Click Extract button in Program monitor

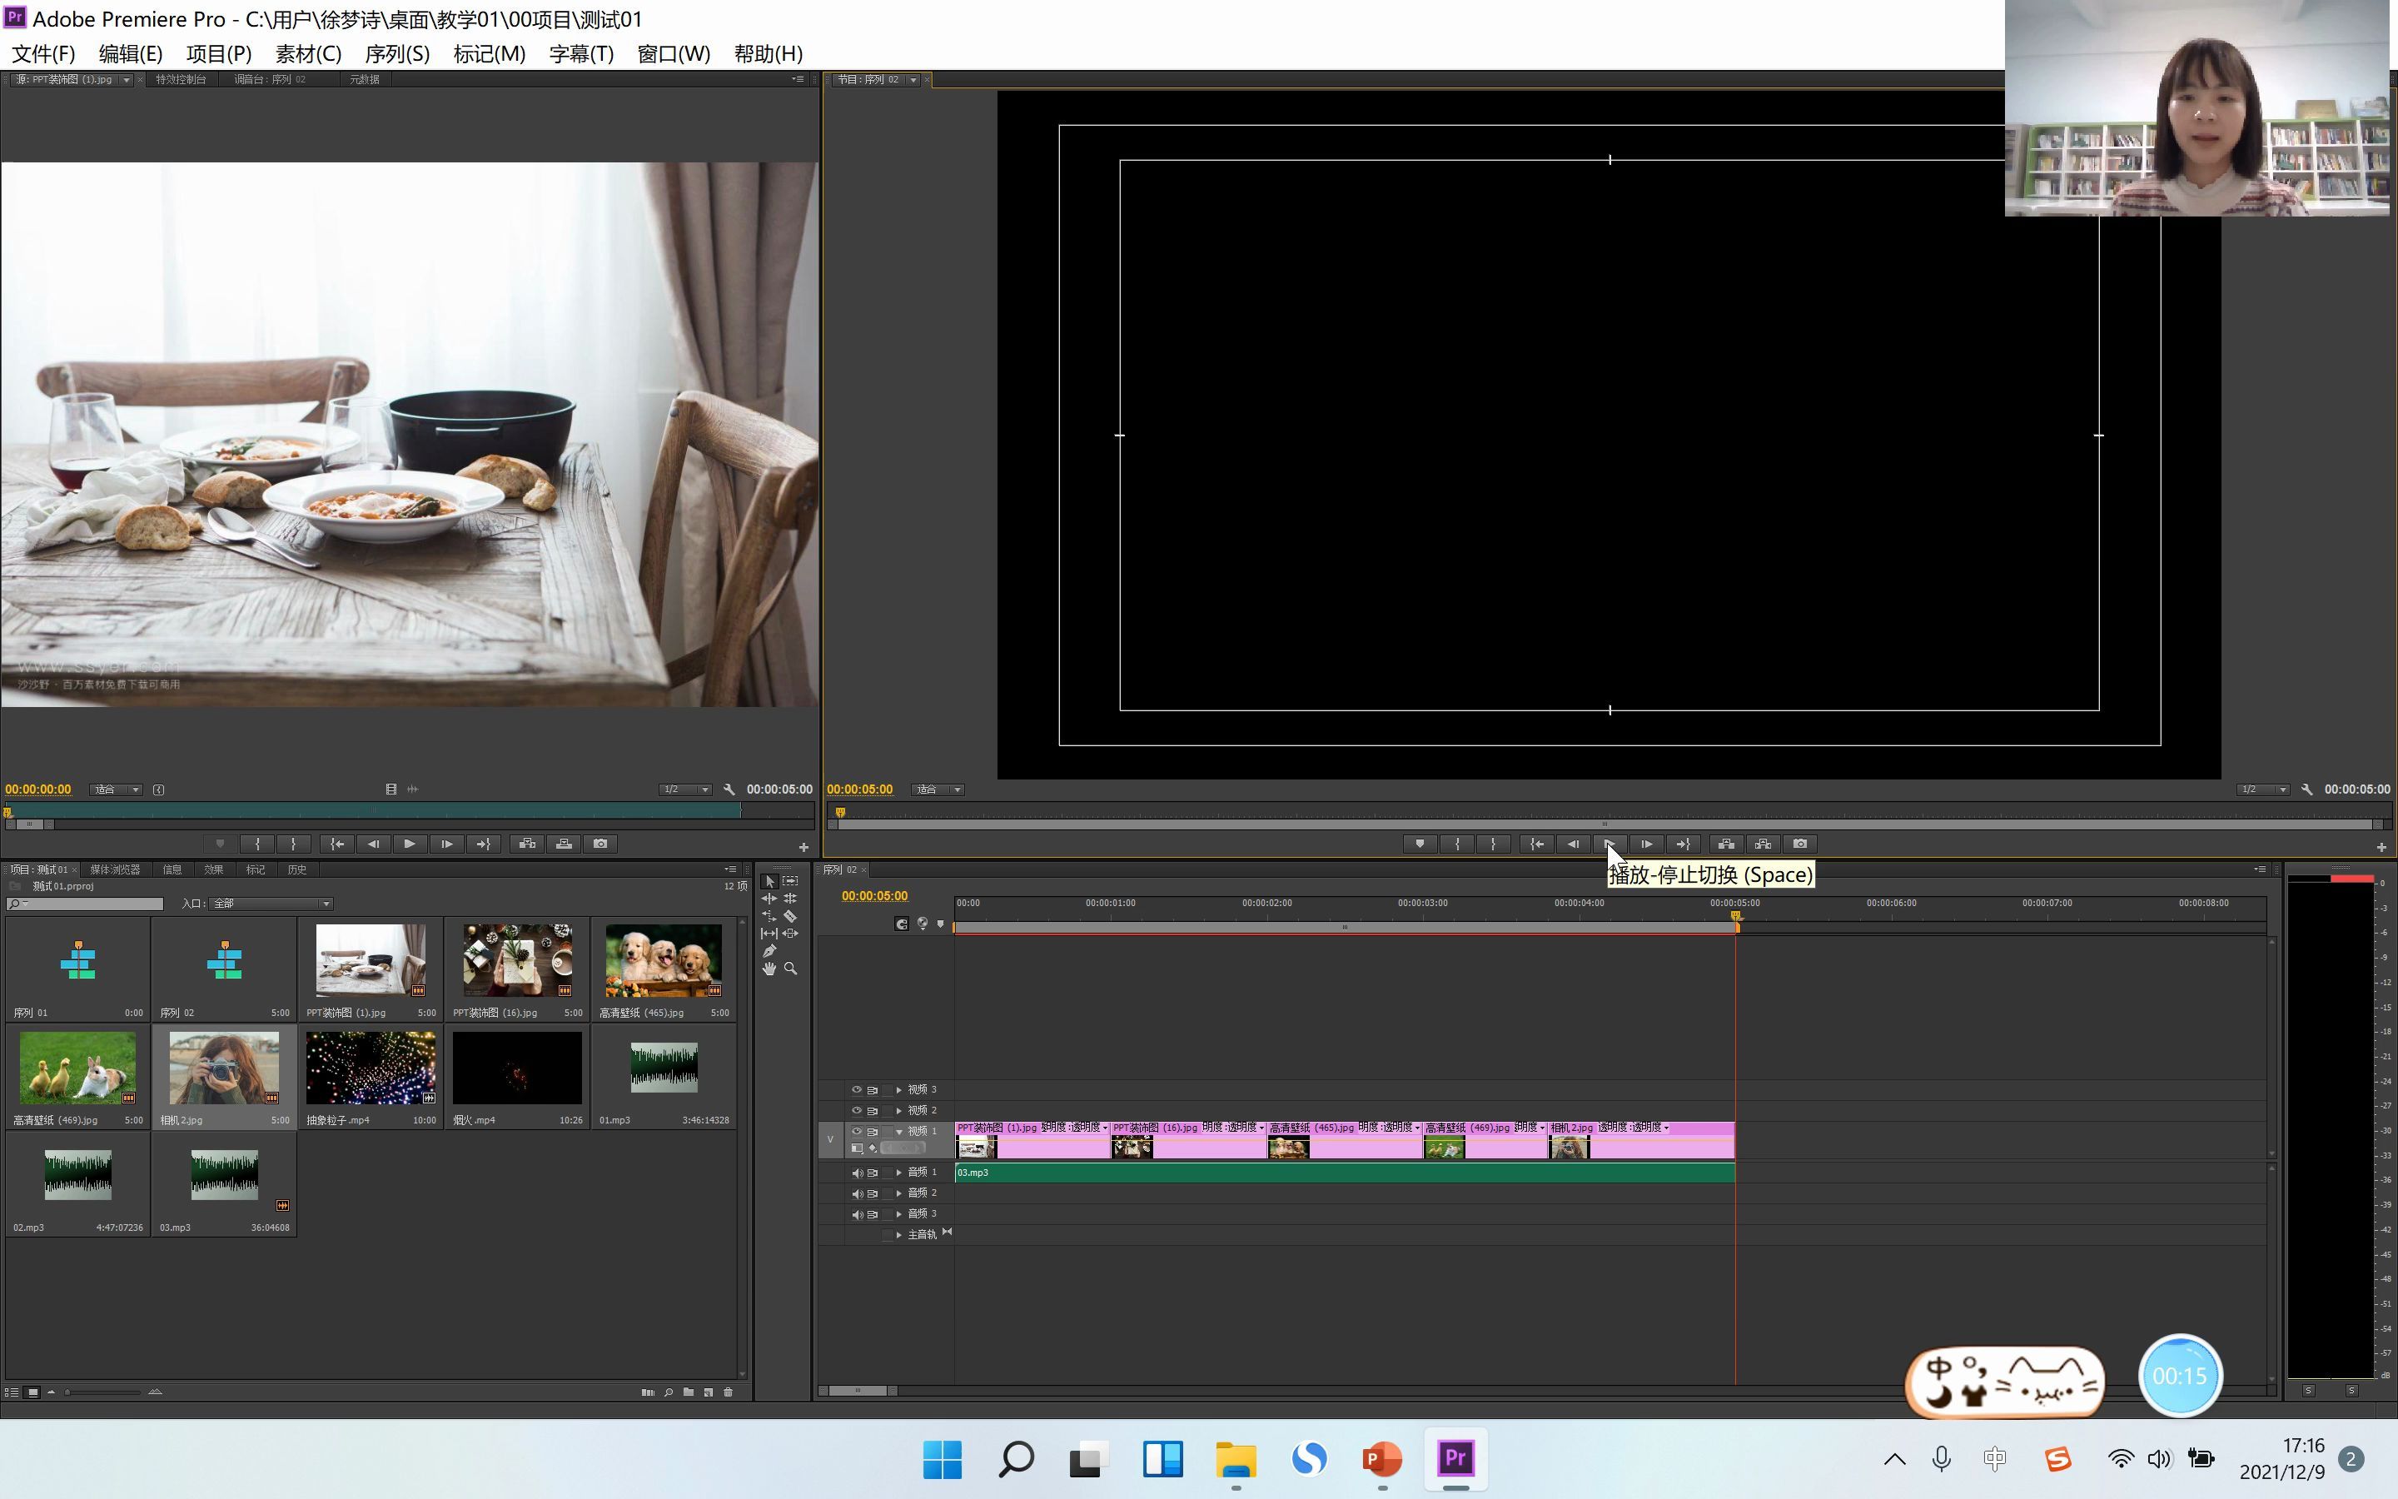1763,844
